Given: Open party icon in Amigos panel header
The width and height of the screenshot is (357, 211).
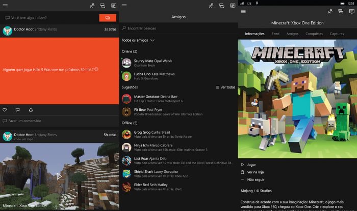Looking at the screenshot, I should coord(222,6).
